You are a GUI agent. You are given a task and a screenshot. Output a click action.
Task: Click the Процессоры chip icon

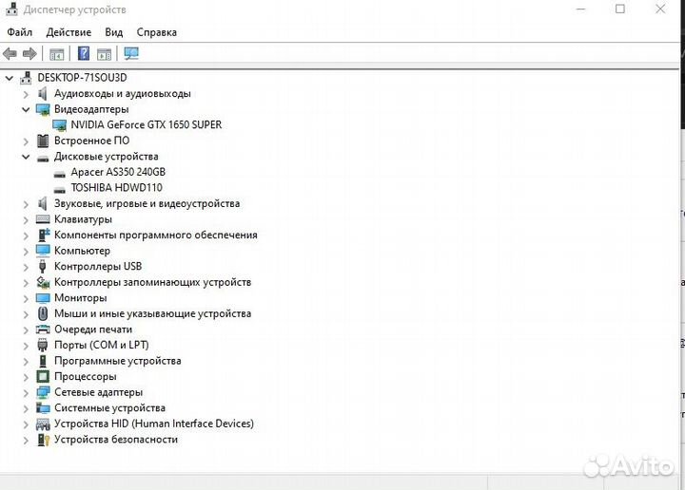43,376
